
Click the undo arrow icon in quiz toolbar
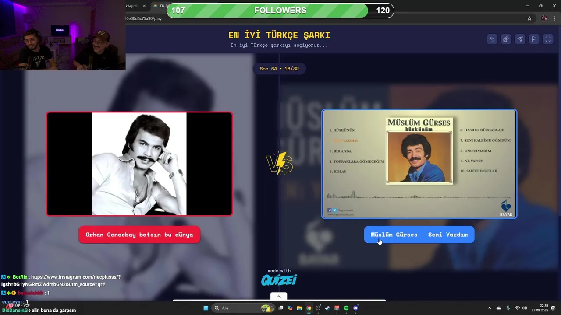pos(492,39)
